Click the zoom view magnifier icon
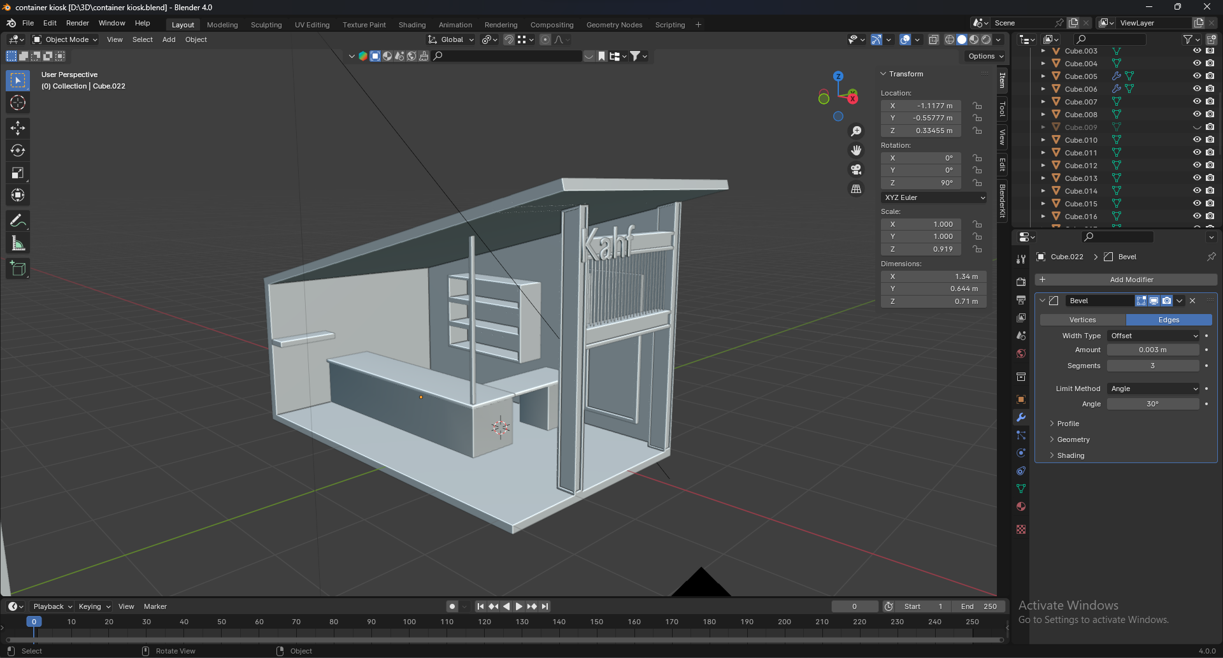This screenshot has width=1223, height=658. coord(856,131)
